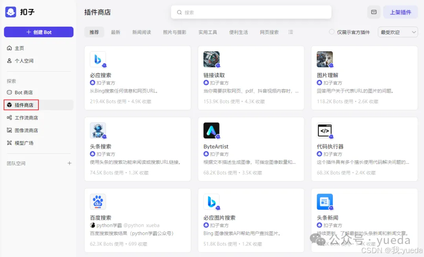Click the 153.9K Bots 使用 stat line
424x257 pixels.
[234, 101]
